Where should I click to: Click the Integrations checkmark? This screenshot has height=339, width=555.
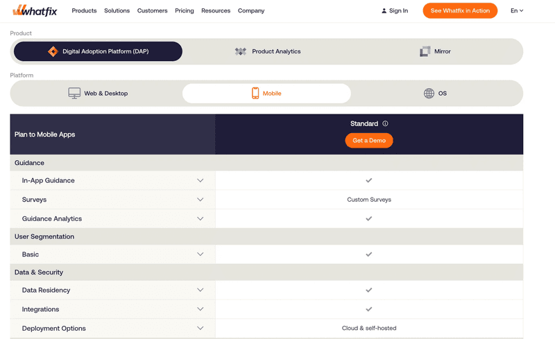369,309
